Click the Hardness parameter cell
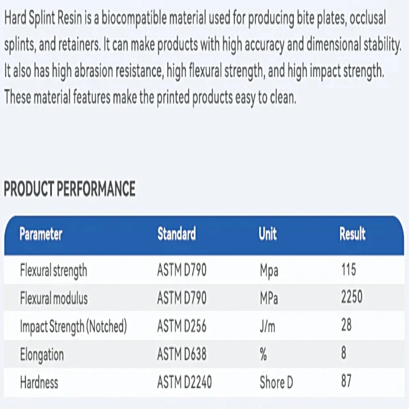This screenshot has width=409, height=409. 39,382
